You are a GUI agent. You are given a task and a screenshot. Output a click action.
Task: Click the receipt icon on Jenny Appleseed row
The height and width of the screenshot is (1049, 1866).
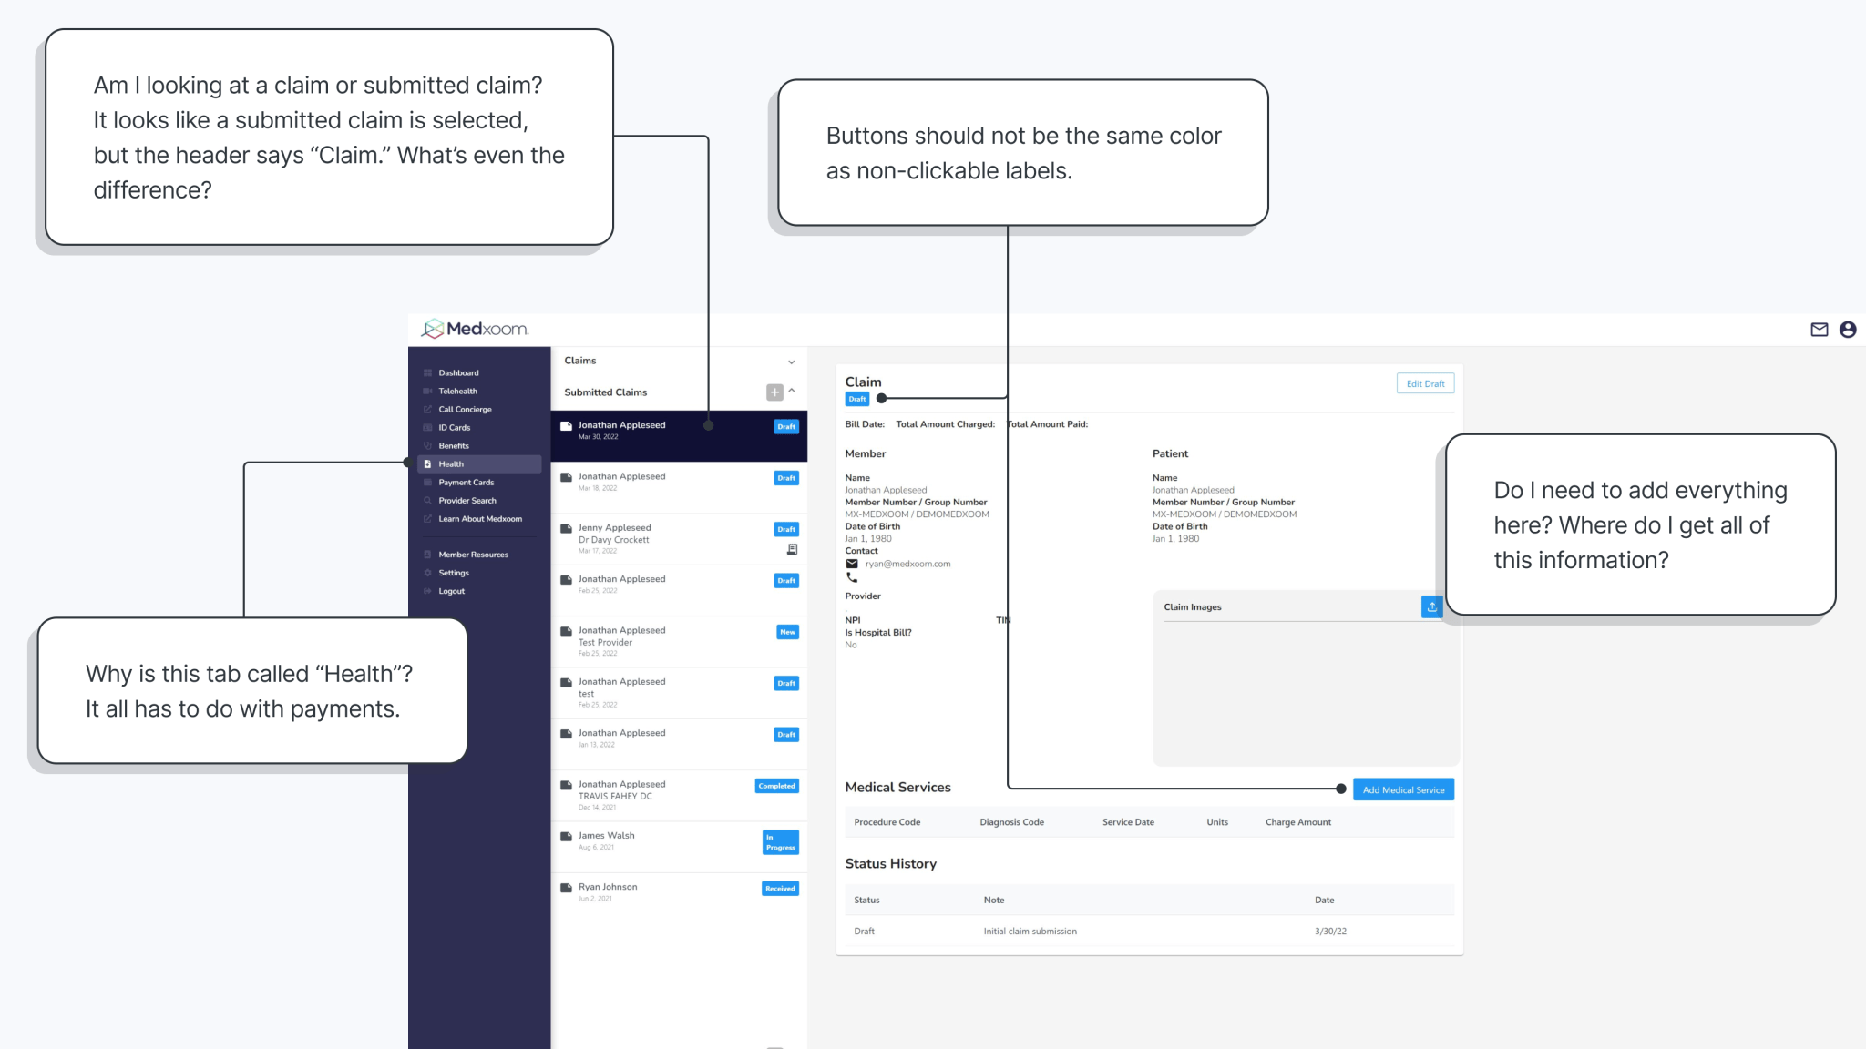tap(792, 549)
